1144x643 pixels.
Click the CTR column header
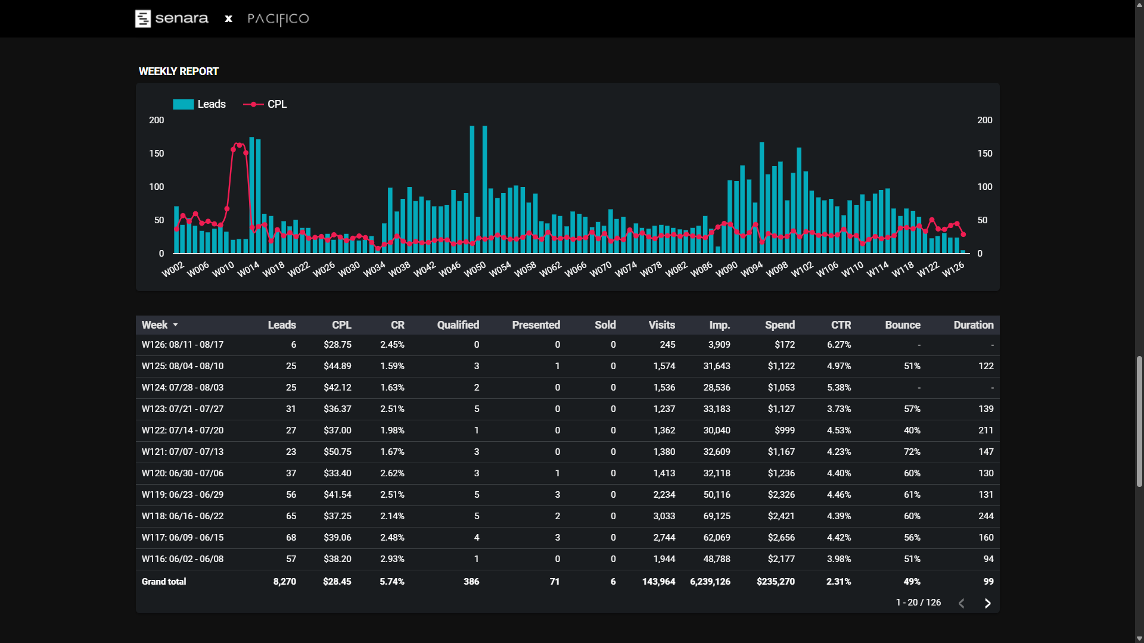pyautogui.click(x=841, y=325)
